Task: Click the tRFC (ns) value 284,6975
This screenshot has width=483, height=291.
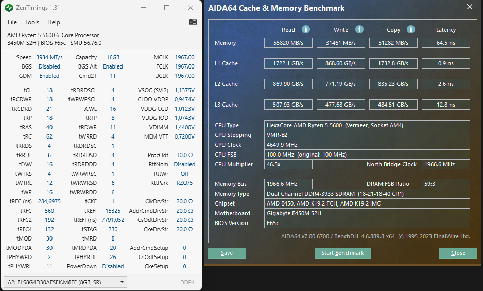Action: click(49, 201)
